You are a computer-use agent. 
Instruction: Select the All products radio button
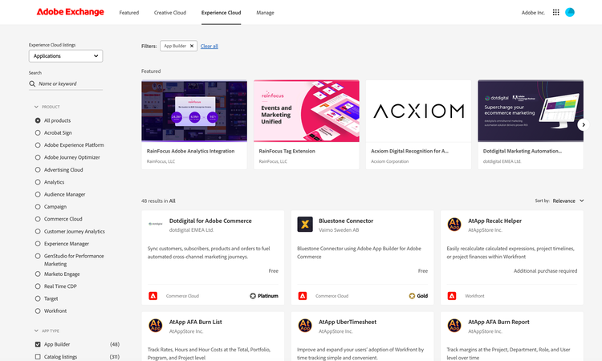pos(38,120)
